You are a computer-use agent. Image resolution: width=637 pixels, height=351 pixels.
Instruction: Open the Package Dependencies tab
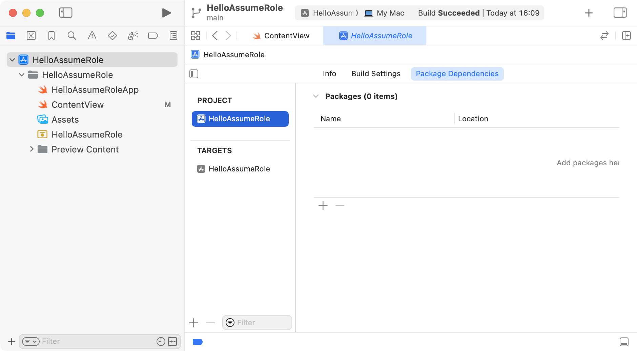click(x=457, y=74)
